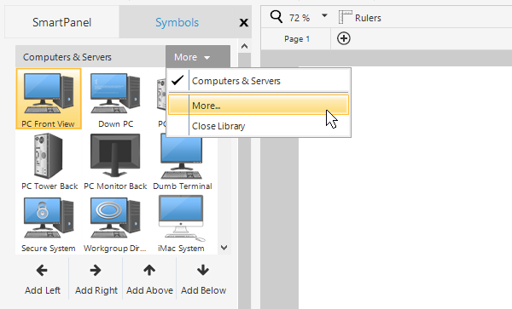This screenshot has height=309, width=512.
Task: Pick the PC Monitor Back symbol
Action: click(x=115, y=161)
